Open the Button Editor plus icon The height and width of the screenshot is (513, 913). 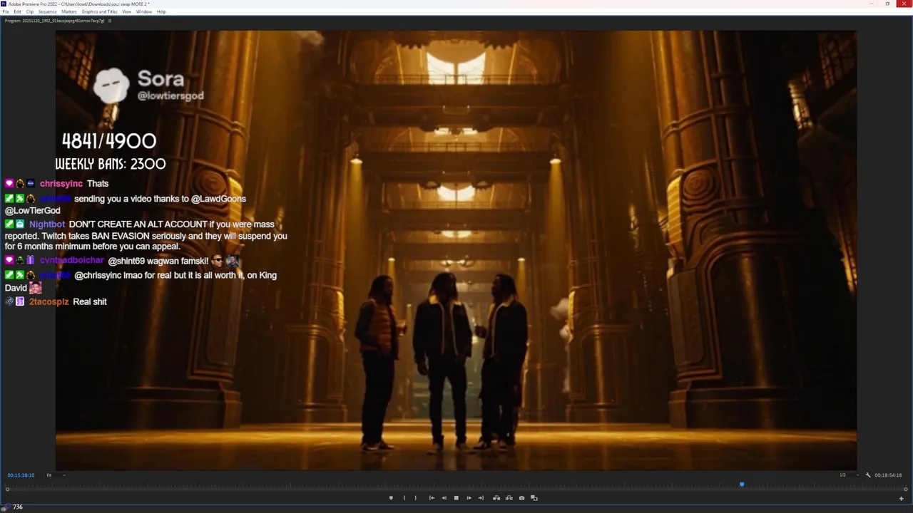click(901, 498)
